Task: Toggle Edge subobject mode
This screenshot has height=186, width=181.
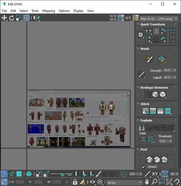Action: tap(12, 174)
